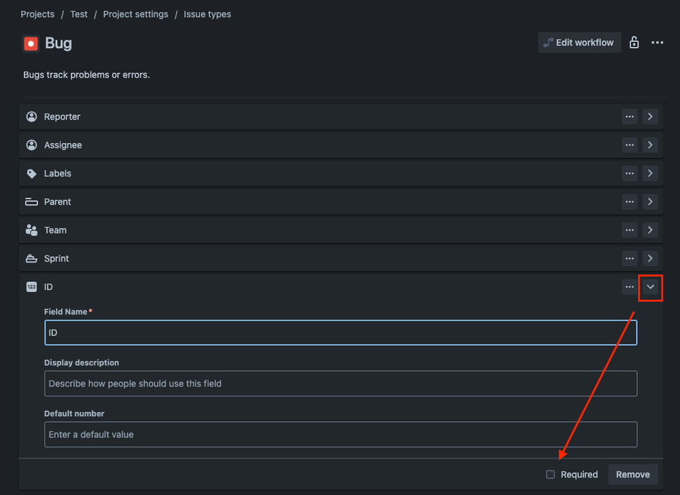Click the Sprint field icon
Screen dimensions: 680x495
coord(31,258)
